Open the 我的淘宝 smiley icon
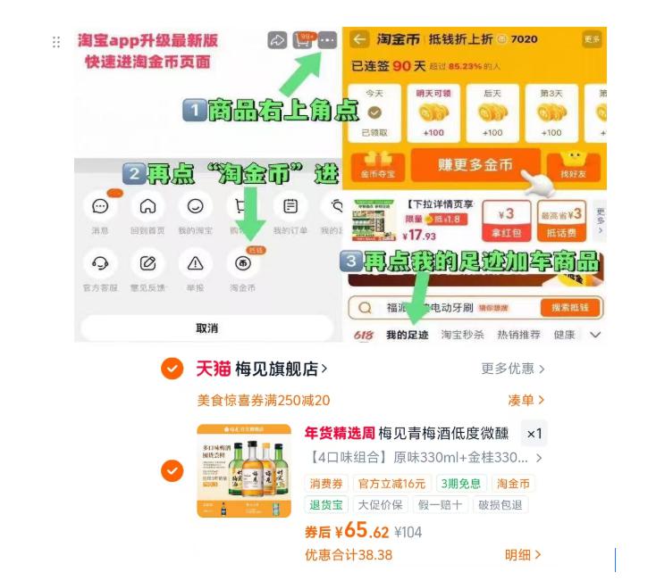The width and height of the screenshot is (656, 581). click(195, 206)
